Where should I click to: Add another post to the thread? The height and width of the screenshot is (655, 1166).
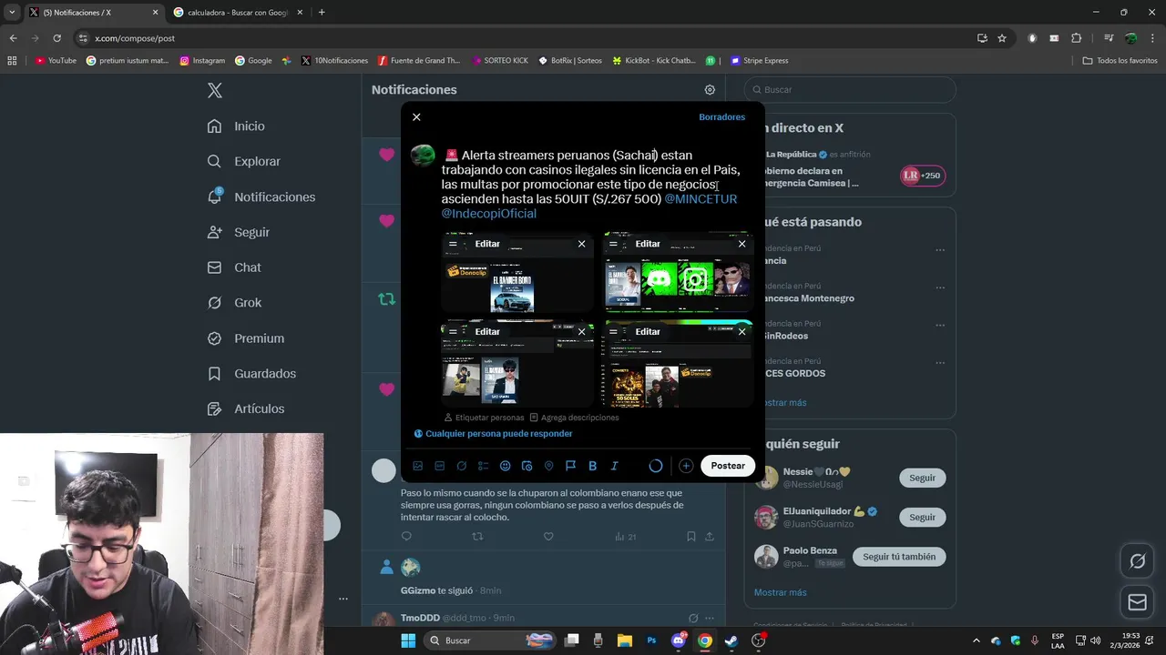click(x=686, y=466)
